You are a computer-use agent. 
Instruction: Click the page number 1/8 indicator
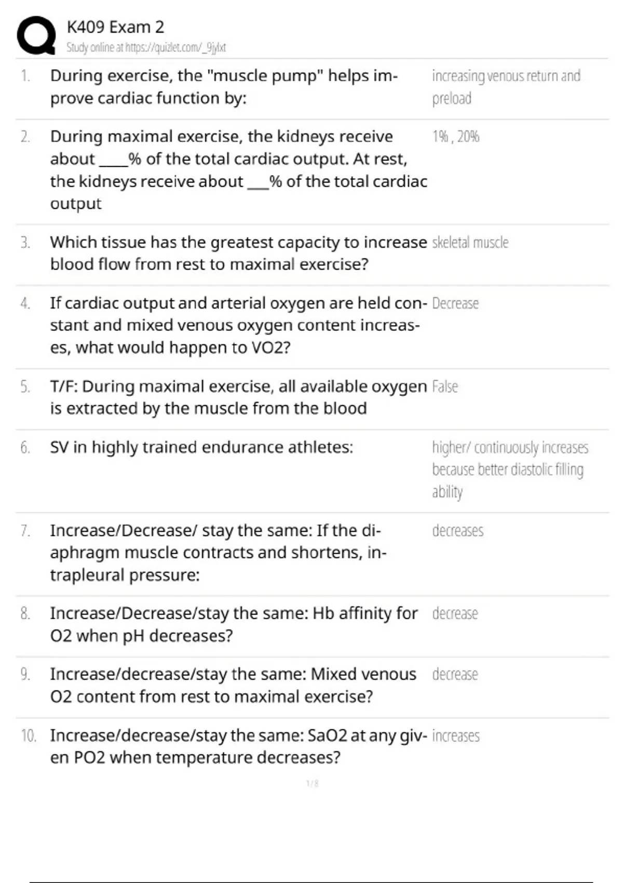[x=312, y=783]
